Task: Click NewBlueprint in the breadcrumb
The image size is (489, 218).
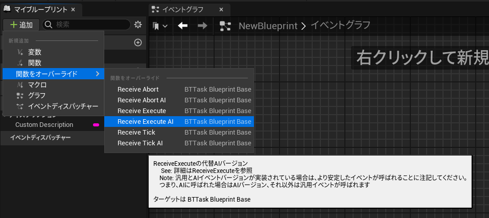Action: pos(268,26)
